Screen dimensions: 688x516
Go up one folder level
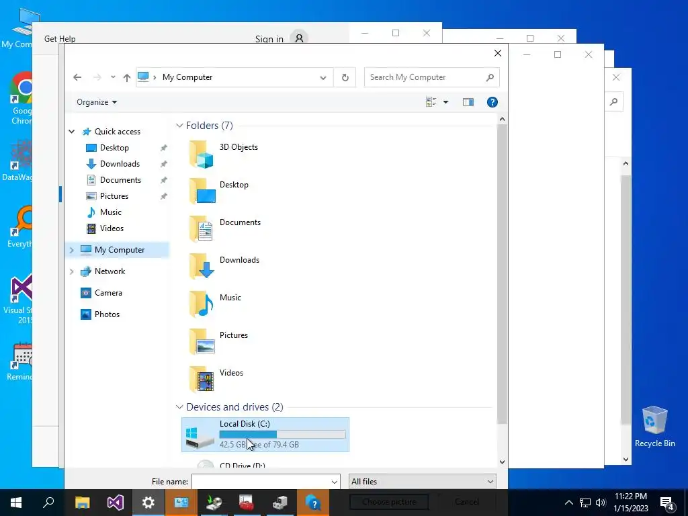tap(127, 78)
